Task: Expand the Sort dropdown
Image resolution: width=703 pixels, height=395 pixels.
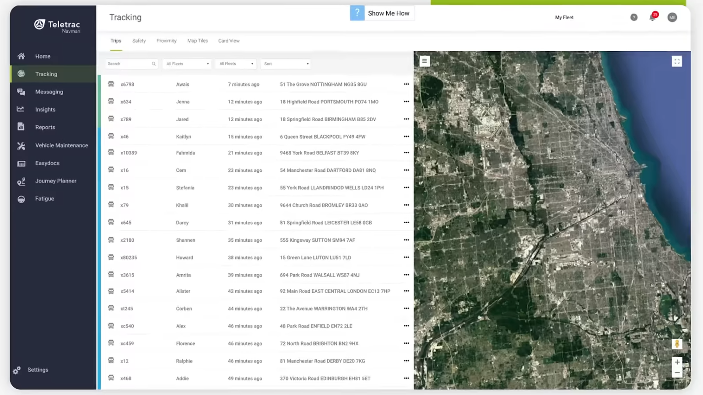Action: [x=286, y=64]
